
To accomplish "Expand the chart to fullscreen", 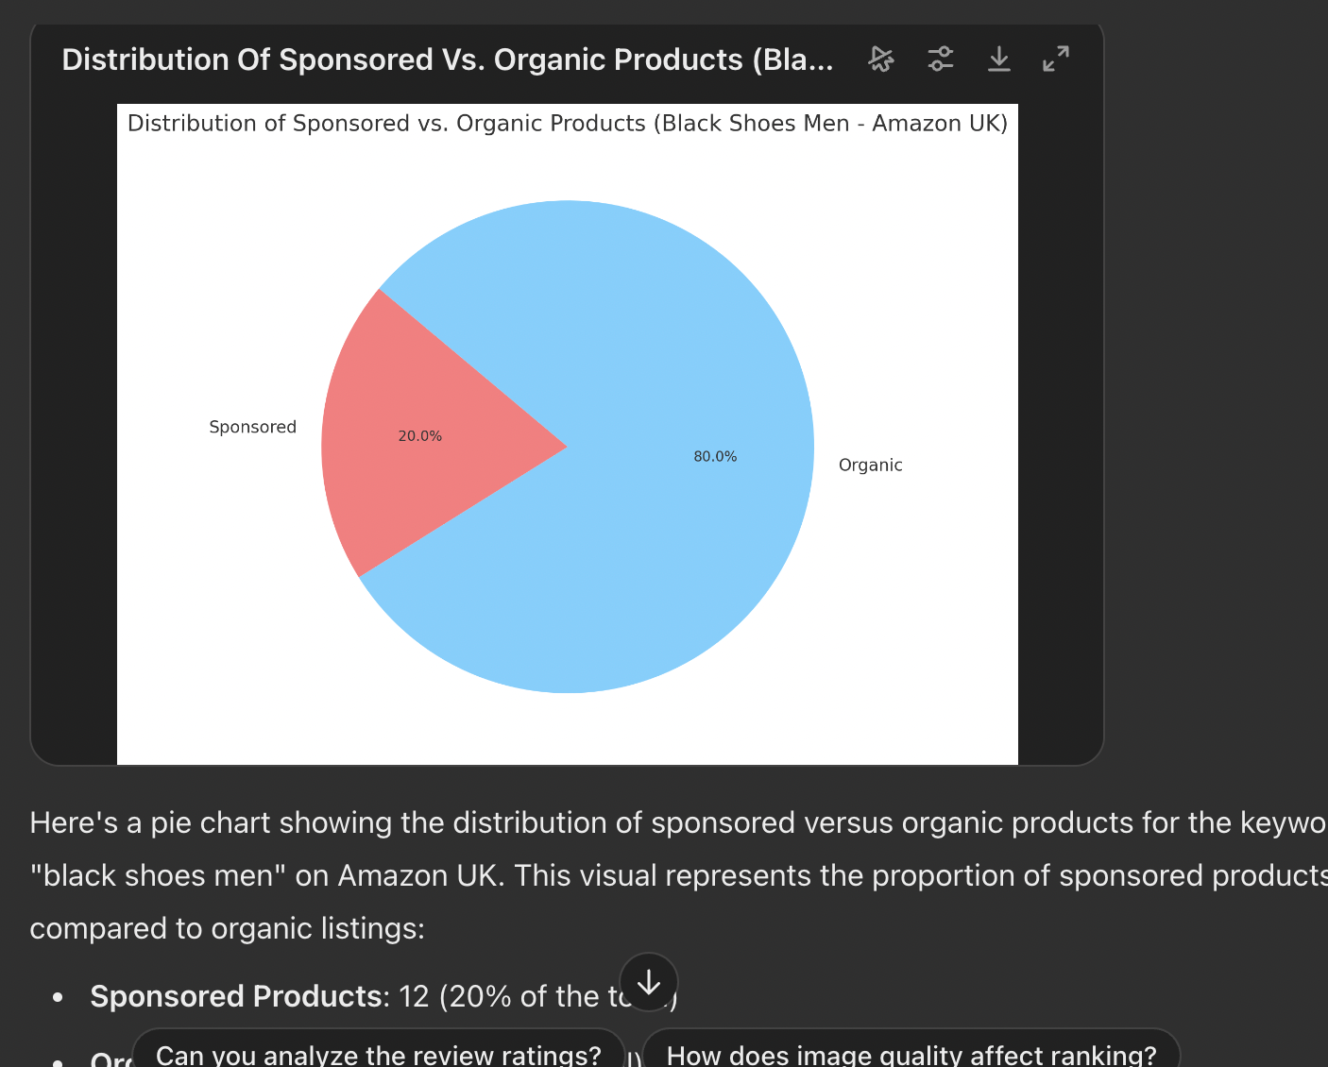I will coord(1055,59).
